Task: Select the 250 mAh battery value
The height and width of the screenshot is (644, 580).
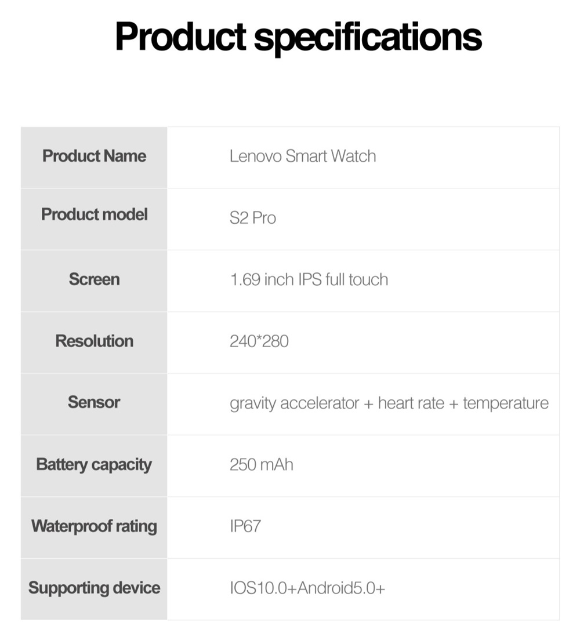Action: click(261, 464)
